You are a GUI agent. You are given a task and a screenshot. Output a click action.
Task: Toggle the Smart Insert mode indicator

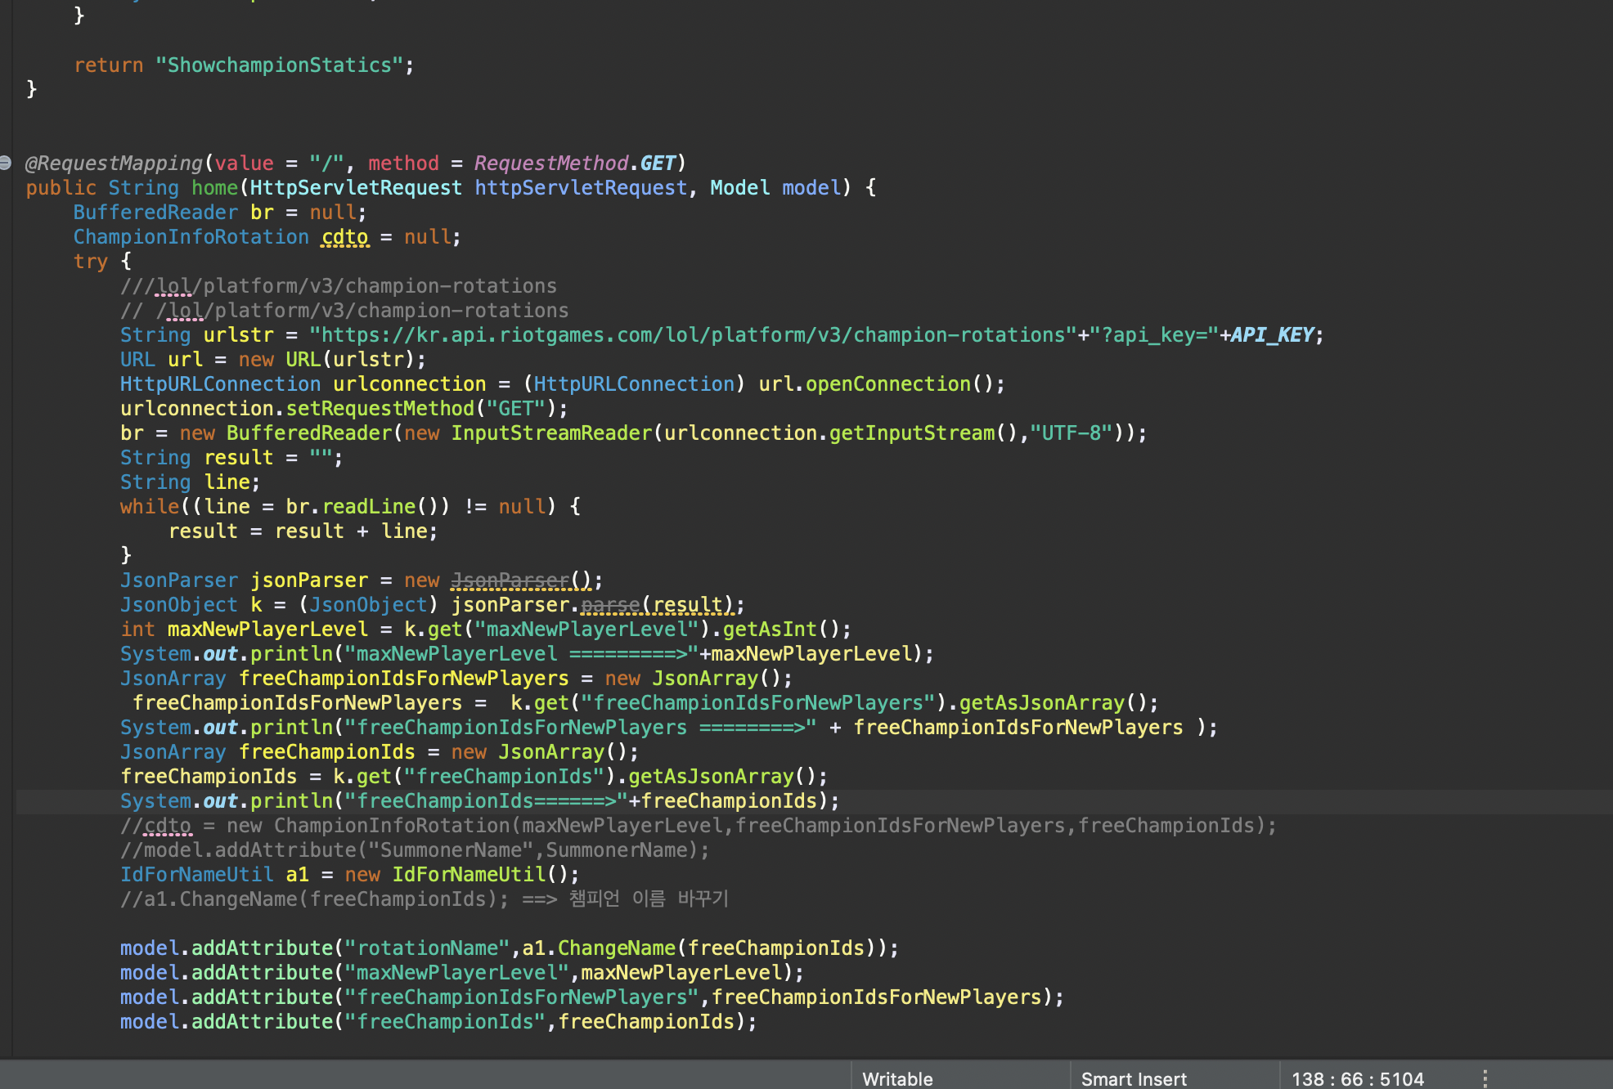[x=1133, y=1078]
